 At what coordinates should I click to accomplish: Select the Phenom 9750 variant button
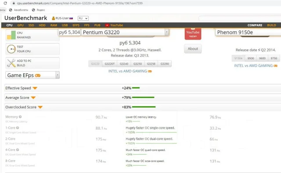click(x=274, y=58)
